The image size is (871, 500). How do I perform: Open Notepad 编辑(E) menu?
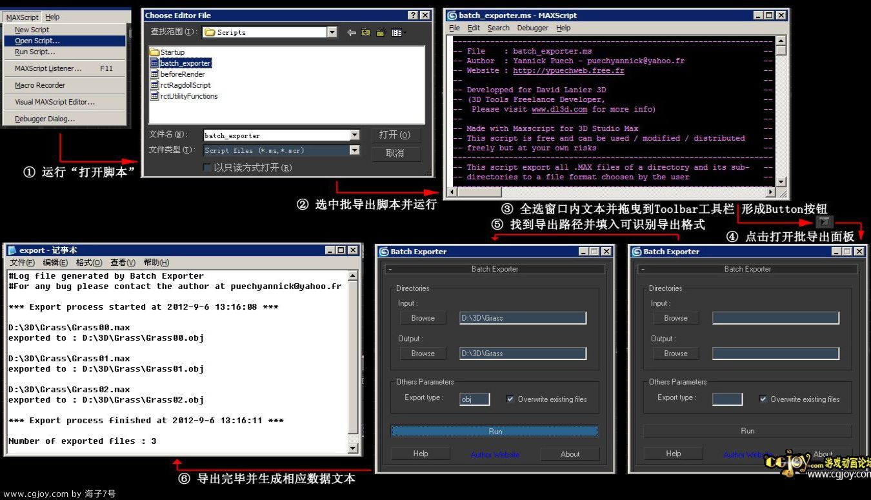pos(55,263)
